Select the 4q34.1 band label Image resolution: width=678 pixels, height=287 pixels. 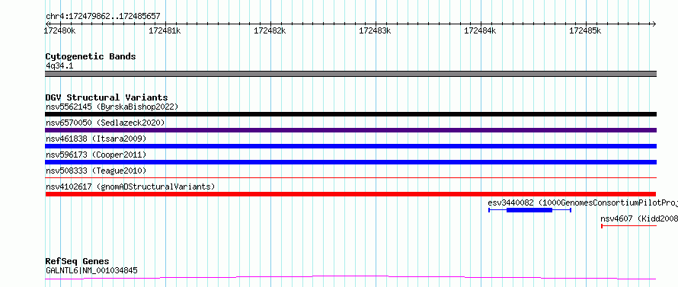point(59,65)
